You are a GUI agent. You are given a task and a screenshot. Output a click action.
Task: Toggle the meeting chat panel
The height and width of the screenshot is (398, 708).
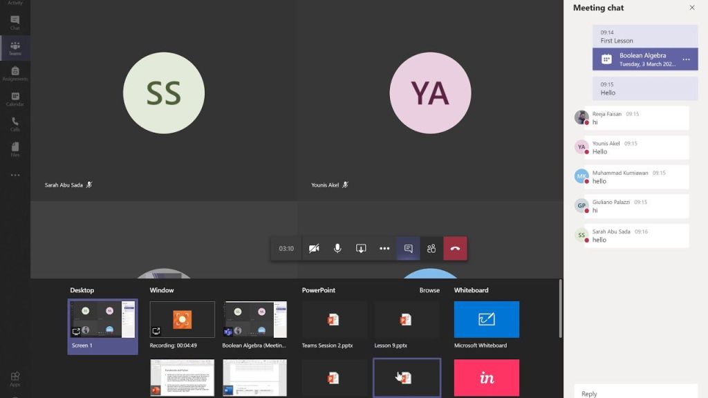[408, 249]
